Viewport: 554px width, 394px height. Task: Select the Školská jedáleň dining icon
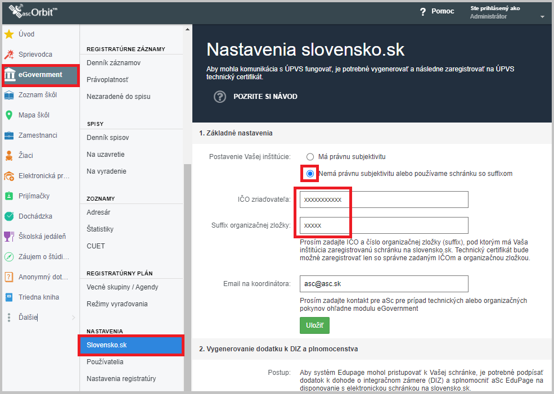[9, 236]
